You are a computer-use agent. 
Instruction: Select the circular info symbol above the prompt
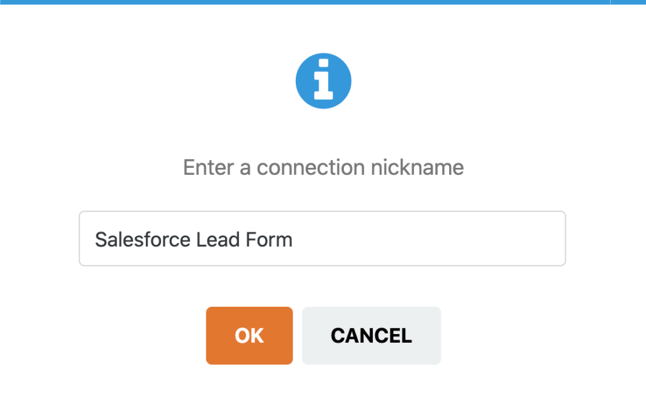(324, 80)
